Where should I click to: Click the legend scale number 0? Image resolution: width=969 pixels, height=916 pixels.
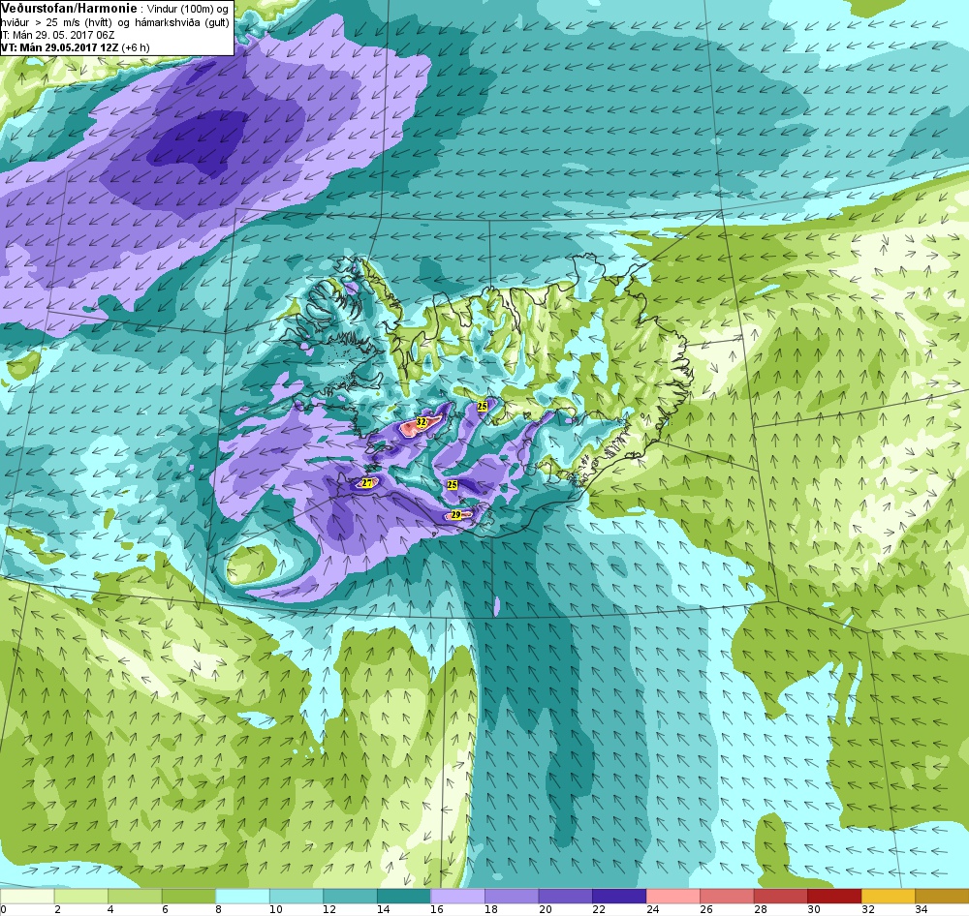click(4, 909)
